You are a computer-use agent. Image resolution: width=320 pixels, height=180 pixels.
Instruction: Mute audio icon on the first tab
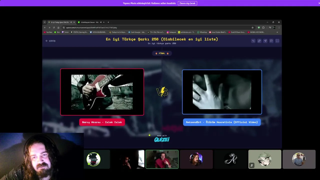click(71, 22)
